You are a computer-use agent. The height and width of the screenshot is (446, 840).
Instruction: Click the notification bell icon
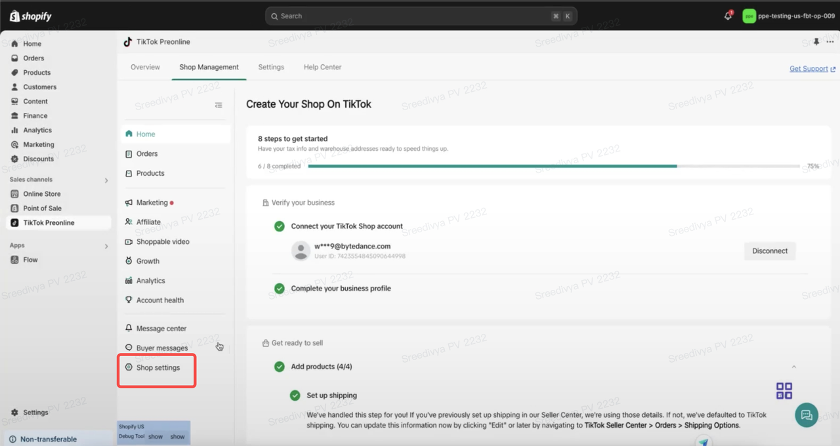tap(728, 16)
